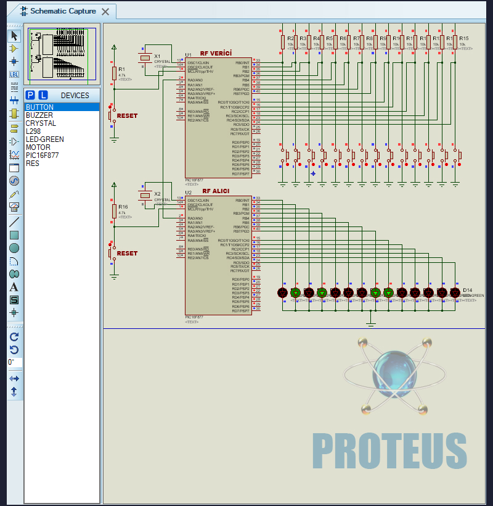493x506 pixels.
Task: Click the Rotate Anti-Clockwise button
Action: tap(14, 350)
